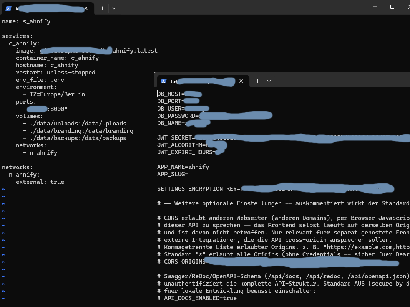410x307 pixels.
Task: Click the comment line starting '# unauthentifiziert die komplette API-Struktur'
Action: [x=284, y=284]
